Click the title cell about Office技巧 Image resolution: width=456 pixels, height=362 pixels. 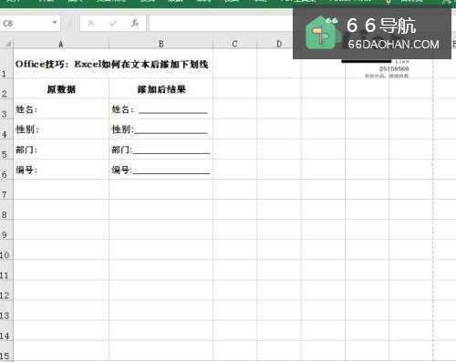click(x=113, y=64)
